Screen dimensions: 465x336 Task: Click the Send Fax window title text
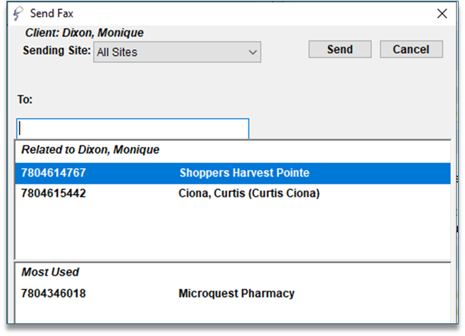52,13
